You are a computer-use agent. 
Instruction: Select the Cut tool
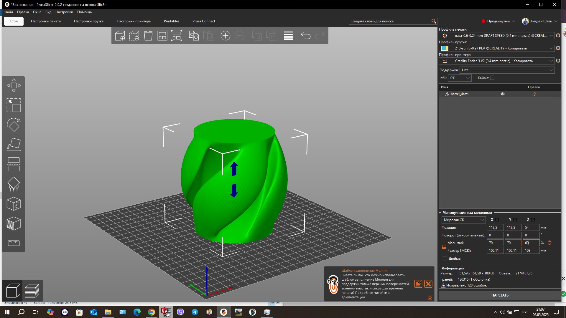[14, 164]
